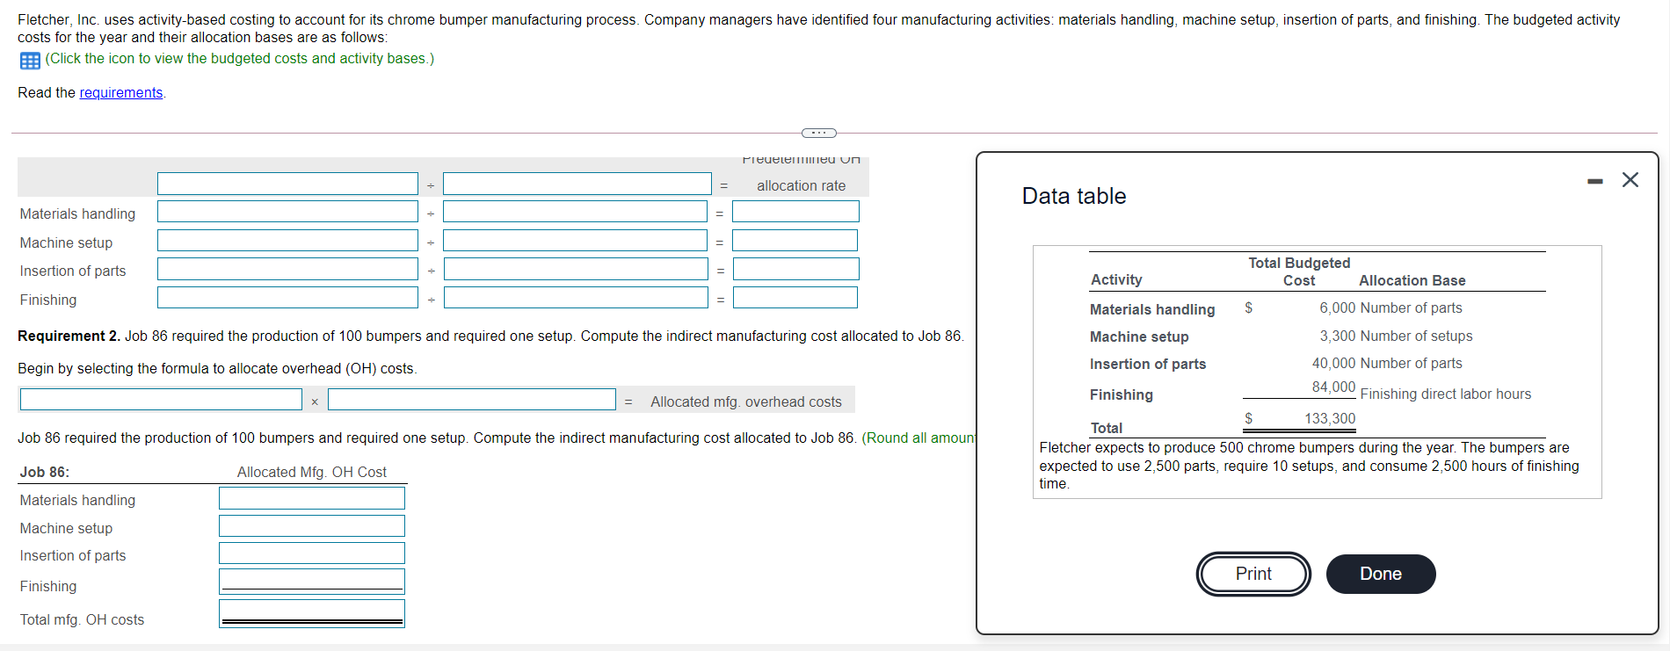Screen dimensions: 1670x651
Task: Open the requirements link
Action: tap(121, 92)
